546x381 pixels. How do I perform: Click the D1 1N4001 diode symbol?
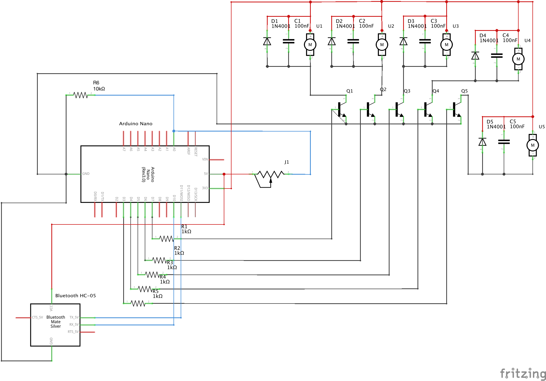pyautogui.click(x=267, y=41)
